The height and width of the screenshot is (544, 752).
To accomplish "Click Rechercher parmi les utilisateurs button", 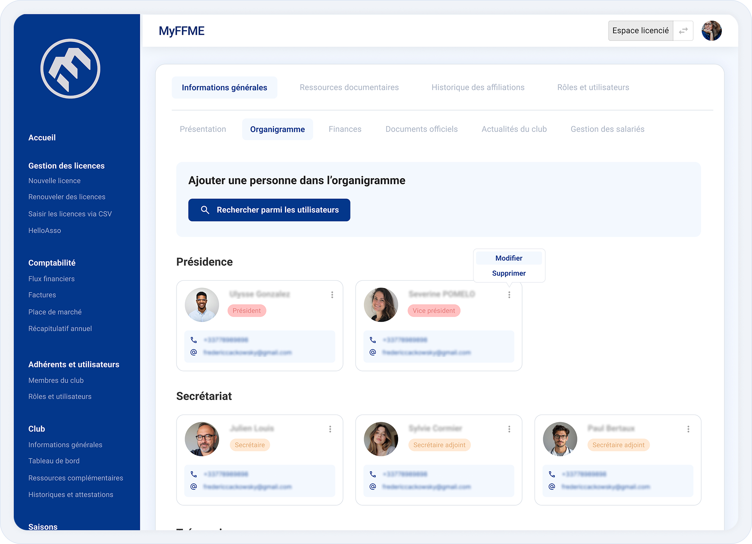I will pyautogui.click(x=269, y=210).
